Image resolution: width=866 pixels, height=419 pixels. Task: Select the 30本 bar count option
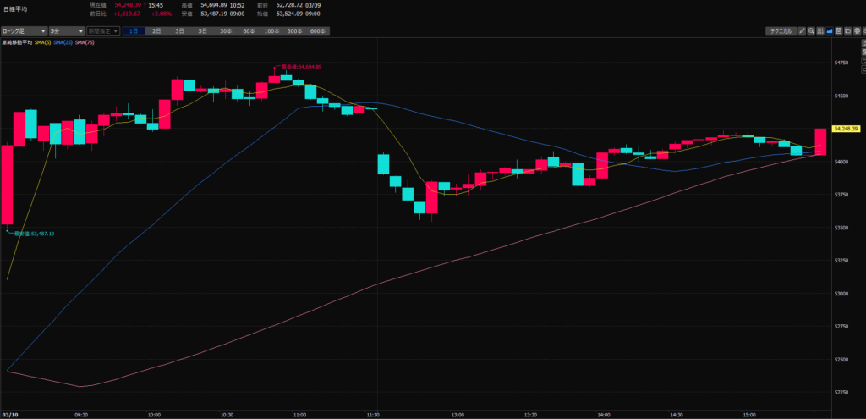226,31
